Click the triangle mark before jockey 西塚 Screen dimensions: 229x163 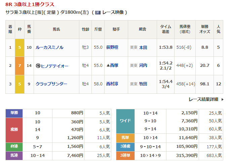(108, 66)
